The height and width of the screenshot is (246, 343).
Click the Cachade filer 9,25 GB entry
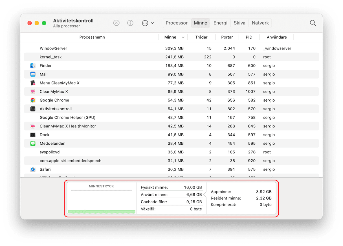[x=171, y=202]
